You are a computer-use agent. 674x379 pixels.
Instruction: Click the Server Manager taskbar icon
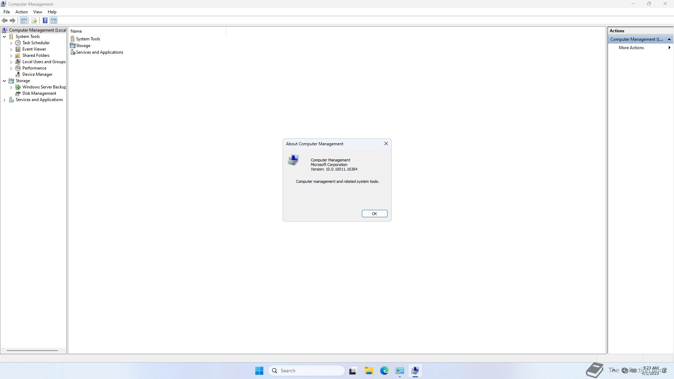pyautogui.click(x=400, y=371)
